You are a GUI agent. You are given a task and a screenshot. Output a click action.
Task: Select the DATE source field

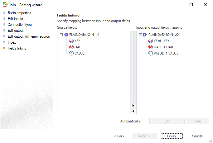point(78,47)
